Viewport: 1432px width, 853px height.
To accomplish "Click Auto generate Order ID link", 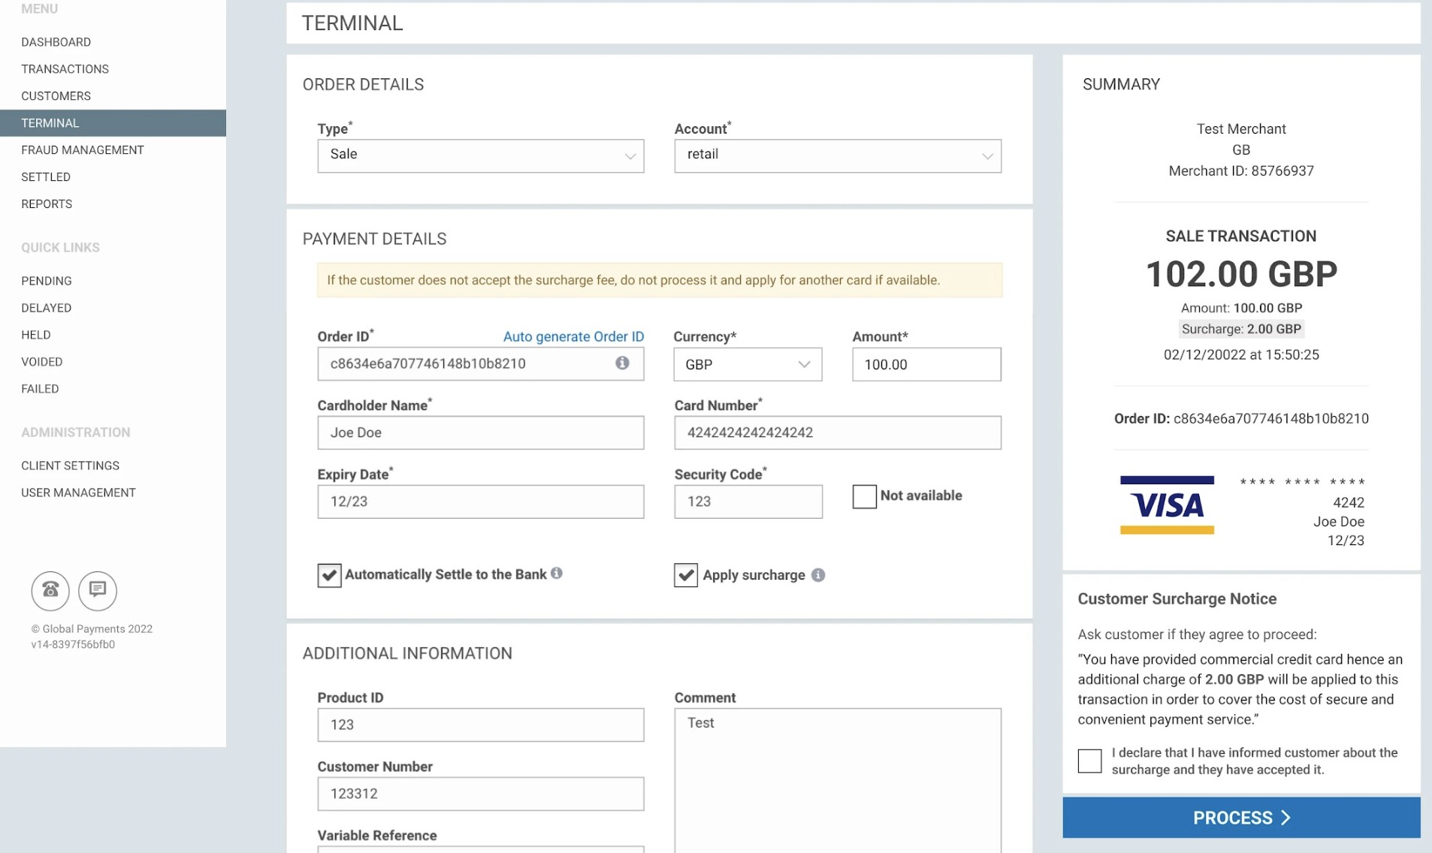I will (x=573, y=336).
